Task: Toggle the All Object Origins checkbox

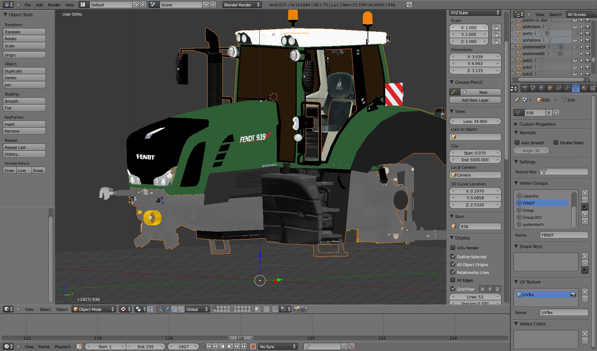Action: pos(453,264)
